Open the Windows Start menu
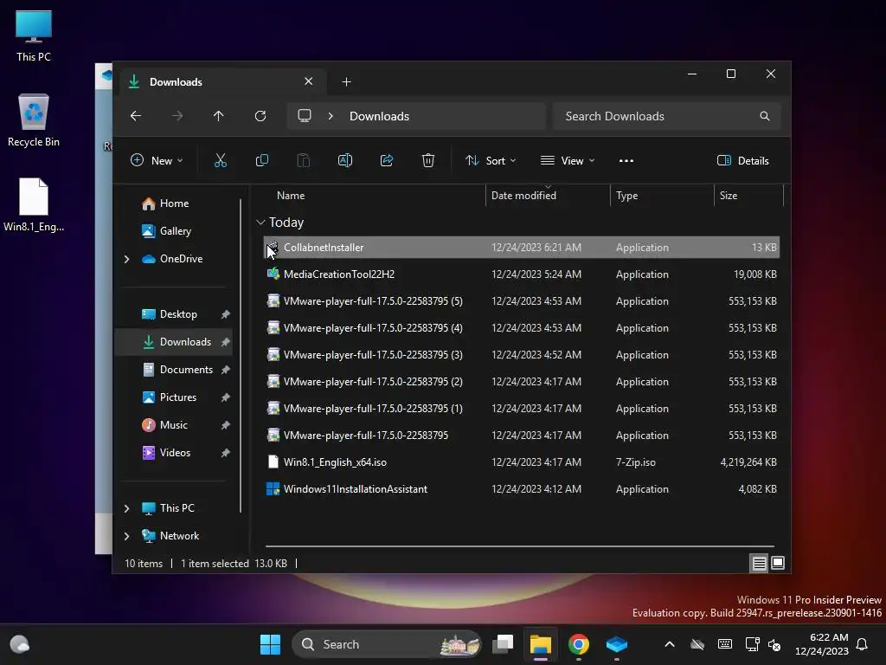Screen dimensions: 886x665 (270, 644)
